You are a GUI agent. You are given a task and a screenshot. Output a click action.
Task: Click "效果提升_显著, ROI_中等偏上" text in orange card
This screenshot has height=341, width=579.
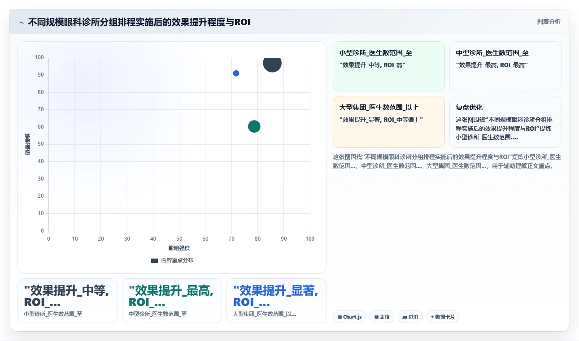(x=381, y=120)
